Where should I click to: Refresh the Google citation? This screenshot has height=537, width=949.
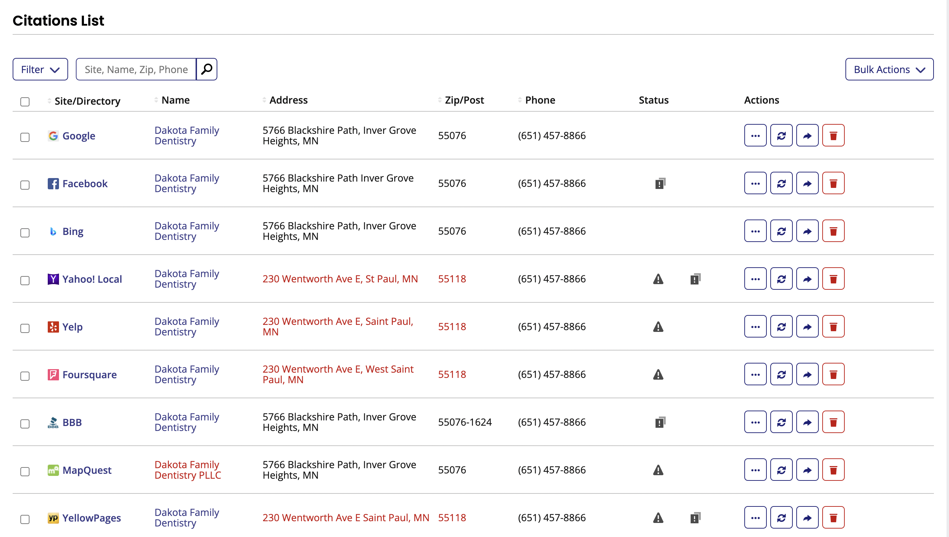point(781,135)
